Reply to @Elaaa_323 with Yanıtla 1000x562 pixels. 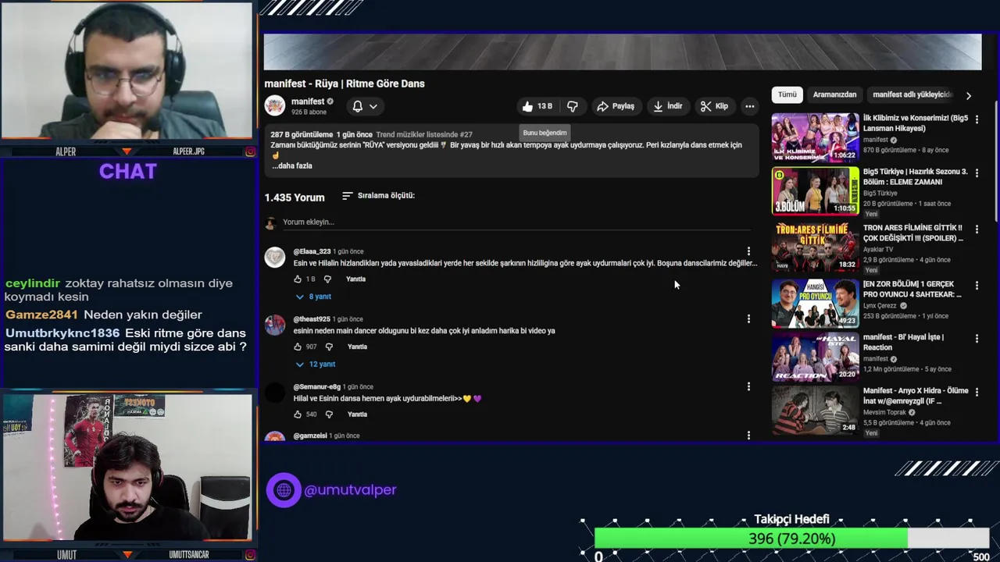click(x=355, y=279)
